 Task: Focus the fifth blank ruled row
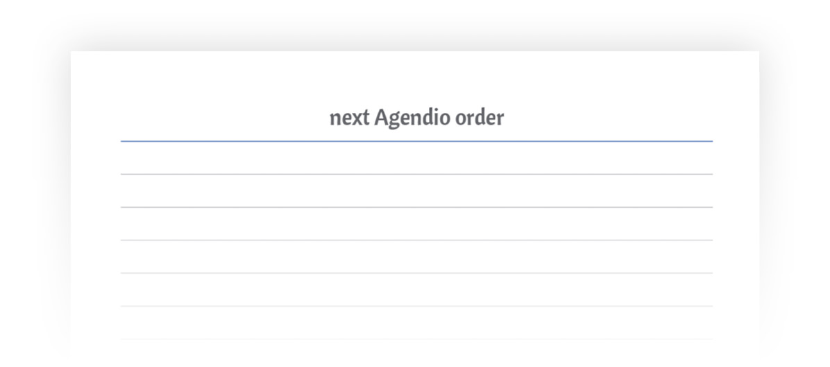pos(416,290)
